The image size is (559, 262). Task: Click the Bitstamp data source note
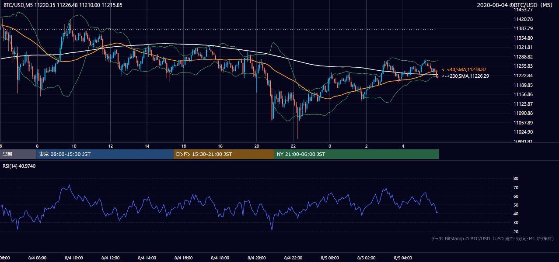(493, 238)
